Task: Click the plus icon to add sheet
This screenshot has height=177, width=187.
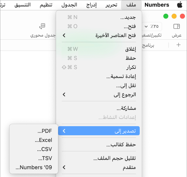Action: pyautogui.click(x=178, y=45)
